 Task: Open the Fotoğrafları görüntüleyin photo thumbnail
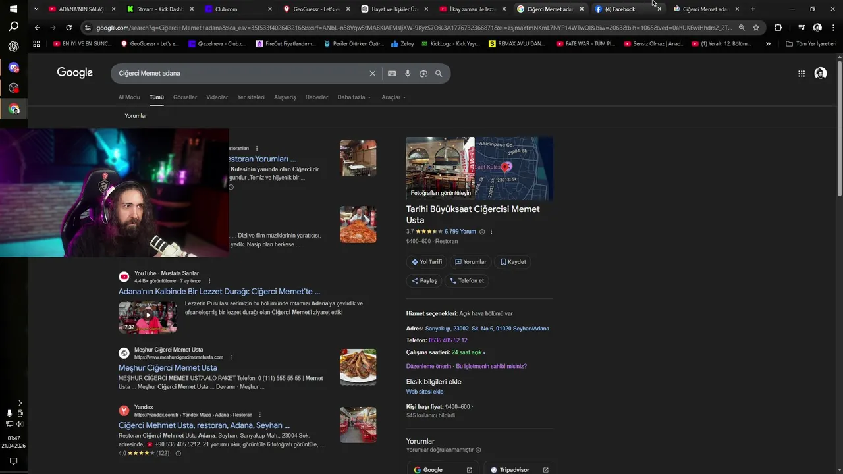pyautogui.click(x=440, y=169)
